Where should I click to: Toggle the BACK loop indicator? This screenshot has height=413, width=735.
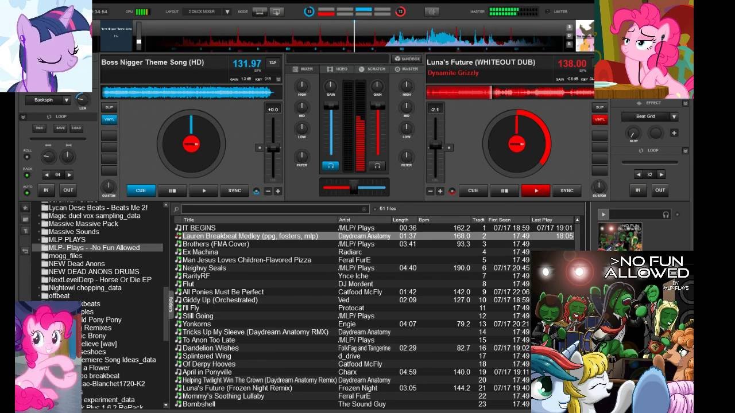27,176
